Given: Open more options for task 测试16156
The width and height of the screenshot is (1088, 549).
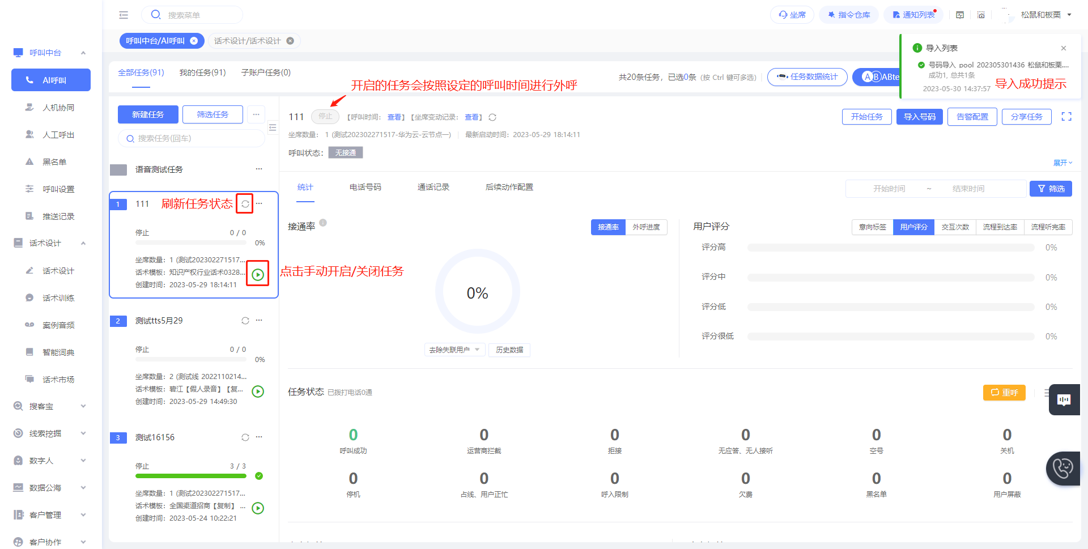Looking at the screenshot, I should point(259,437).
